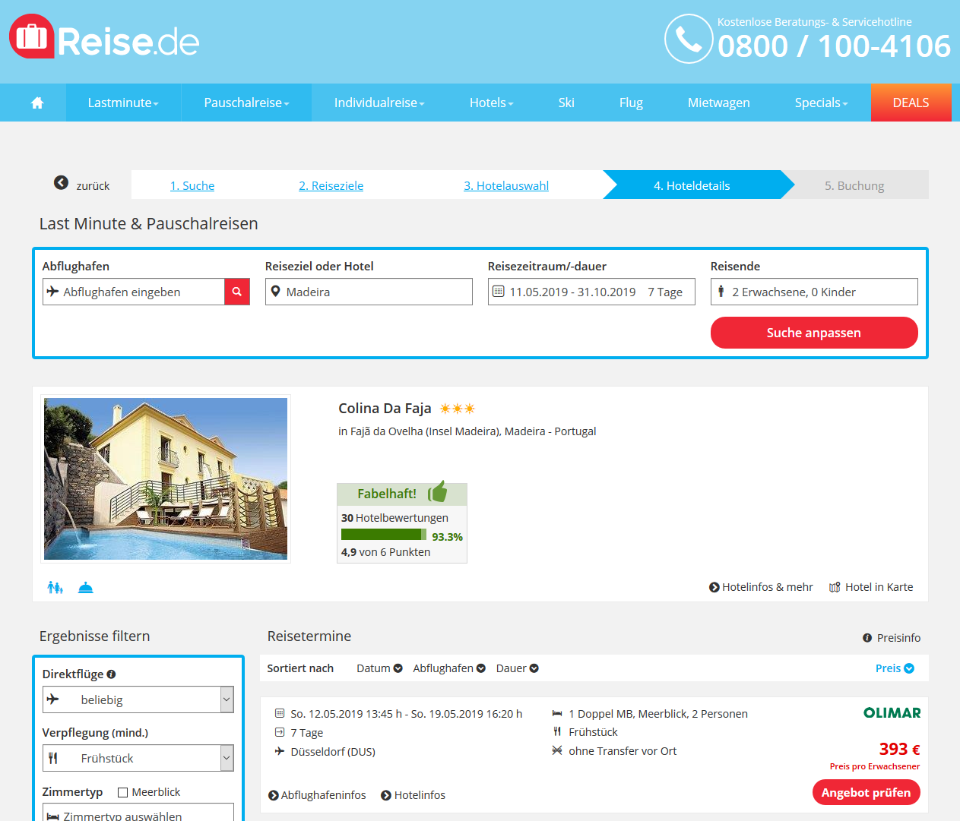
Task: Open Hotelinfos & mehr link
Action: (x=761, y=587)
